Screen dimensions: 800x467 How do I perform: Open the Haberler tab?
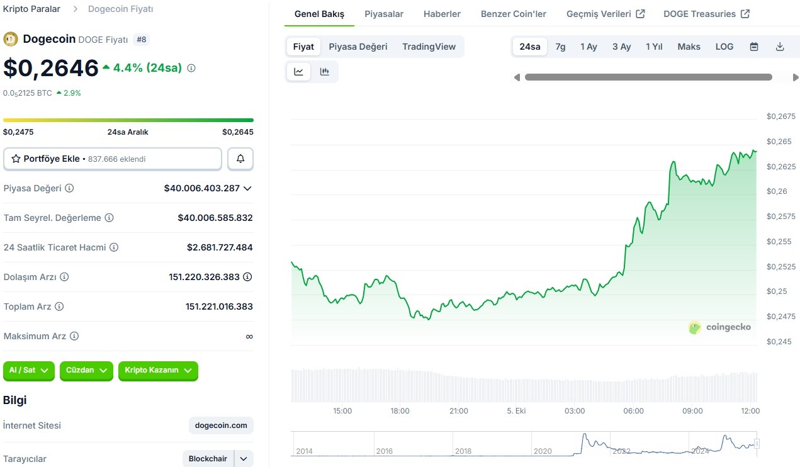[442, 14]
